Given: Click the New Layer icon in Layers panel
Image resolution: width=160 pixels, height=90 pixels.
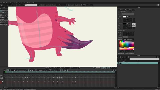Looking at the screenshot, I should pos(118,57).
